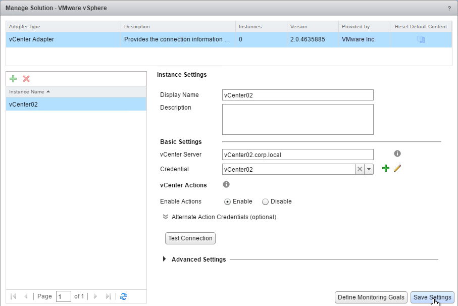Edit credential using the pencil icon
This screenshot has height=306, width=458.
tap(397, 169)
